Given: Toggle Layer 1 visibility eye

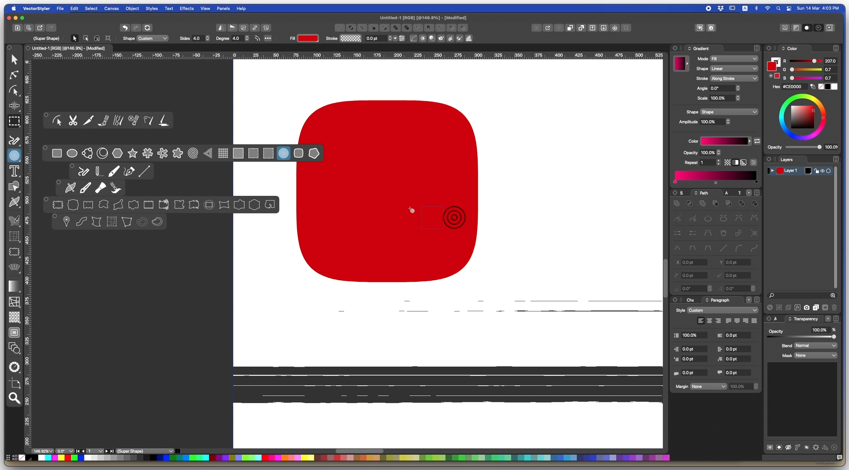Looking at the screenshot, I should pos(822,171).
